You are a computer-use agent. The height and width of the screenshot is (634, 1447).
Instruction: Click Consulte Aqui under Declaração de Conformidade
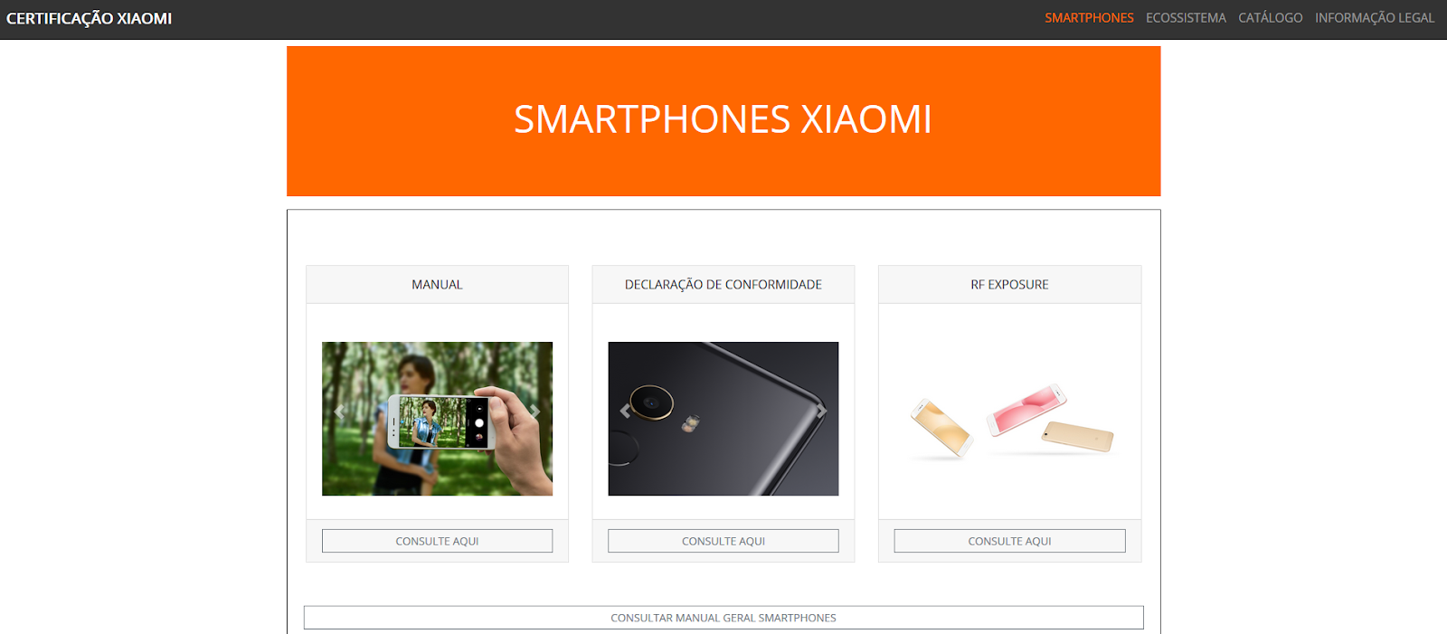coord(723,541)
